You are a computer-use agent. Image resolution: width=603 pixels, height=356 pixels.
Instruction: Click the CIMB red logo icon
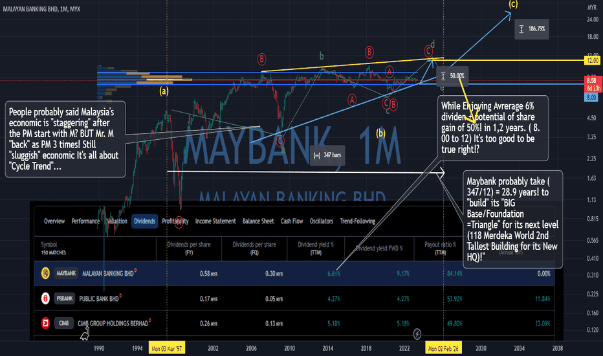coord(45,323)
